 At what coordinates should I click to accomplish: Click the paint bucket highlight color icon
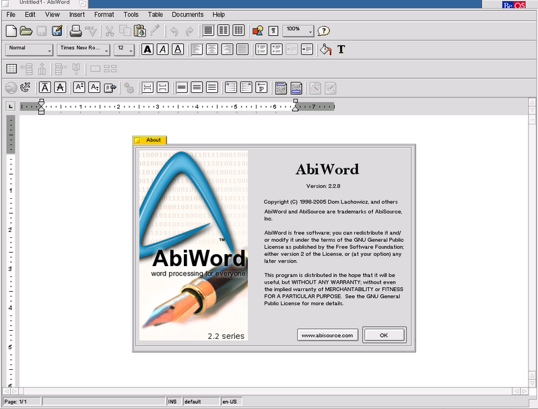326,49
